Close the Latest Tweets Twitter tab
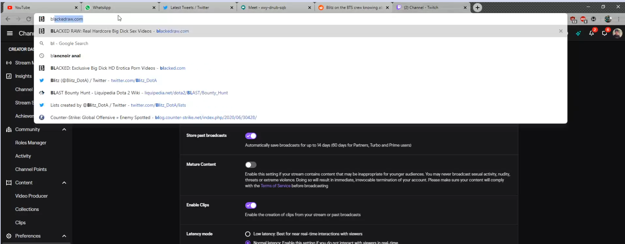This screenshot has height=244, width=625. click(232, 8)
